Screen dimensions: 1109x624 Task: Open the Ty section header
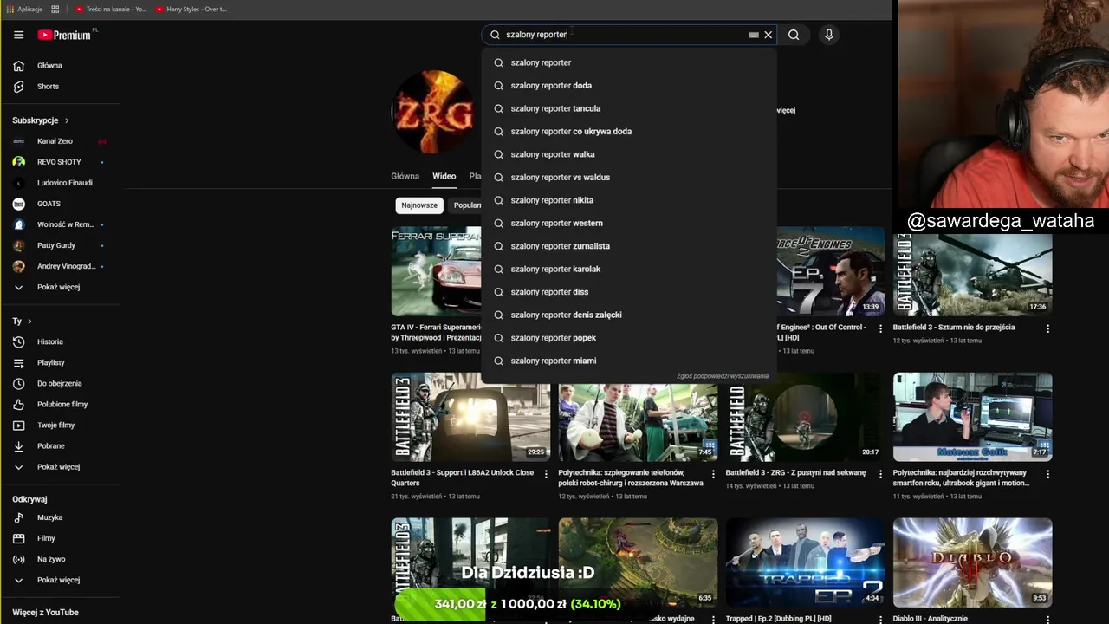point(22,322)
